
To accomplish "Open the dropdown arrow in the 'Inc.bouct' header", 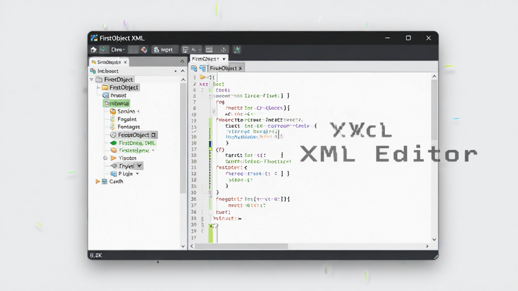I will 176,71.
